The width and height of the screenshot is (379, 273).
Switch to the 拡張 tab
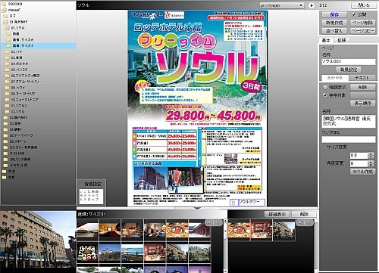pyautogui.click(x=342, y=40)
